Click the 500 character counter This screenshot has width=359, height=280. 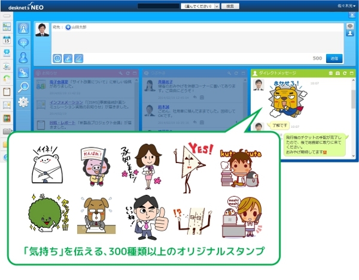coord(317,58)
